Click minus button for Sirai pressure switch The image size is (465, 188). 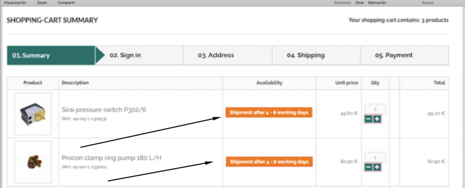pyautogui.click(x=368, y=119)
